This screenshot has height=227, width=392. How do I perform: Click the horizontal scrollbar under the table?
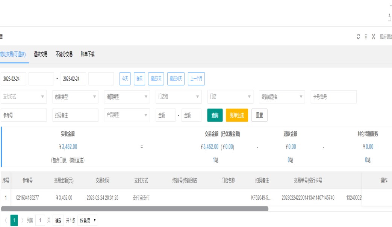(135, 209)
